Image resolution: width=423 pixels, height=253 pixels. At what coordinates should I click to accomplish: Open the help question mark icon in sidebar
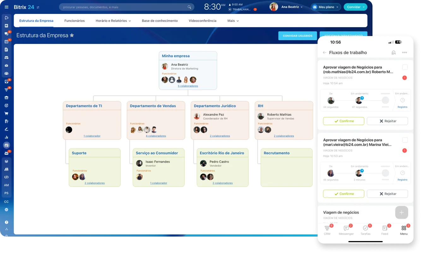point(6,222)
